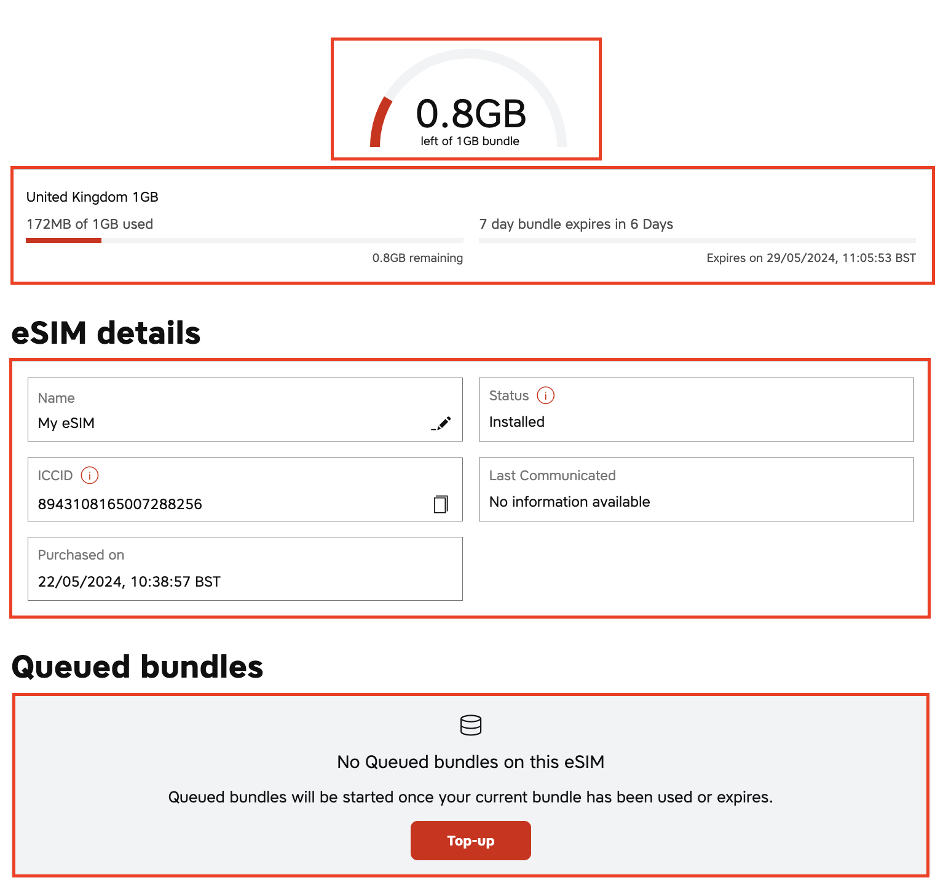Click the bundle expiry progress bar
The image size is (943, 883).
(x=697, y=240)
